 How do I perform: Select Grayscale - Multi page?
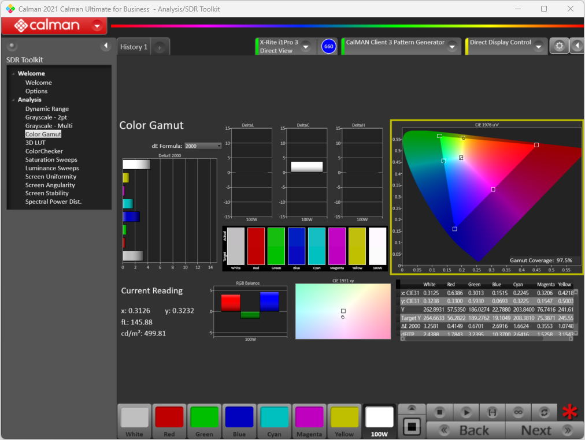(x=49, y=126)
